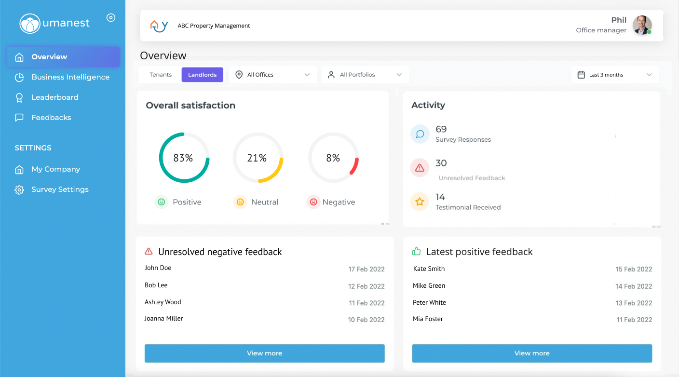Select the Landlords toggle
The height and width of the screenshot is (377, 679).
pos(202,75)
